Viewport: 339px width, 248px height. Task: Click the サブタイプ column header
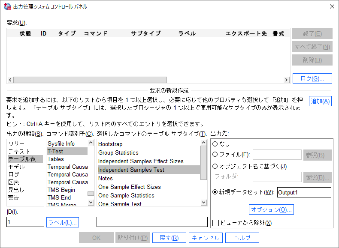[146, 33]
